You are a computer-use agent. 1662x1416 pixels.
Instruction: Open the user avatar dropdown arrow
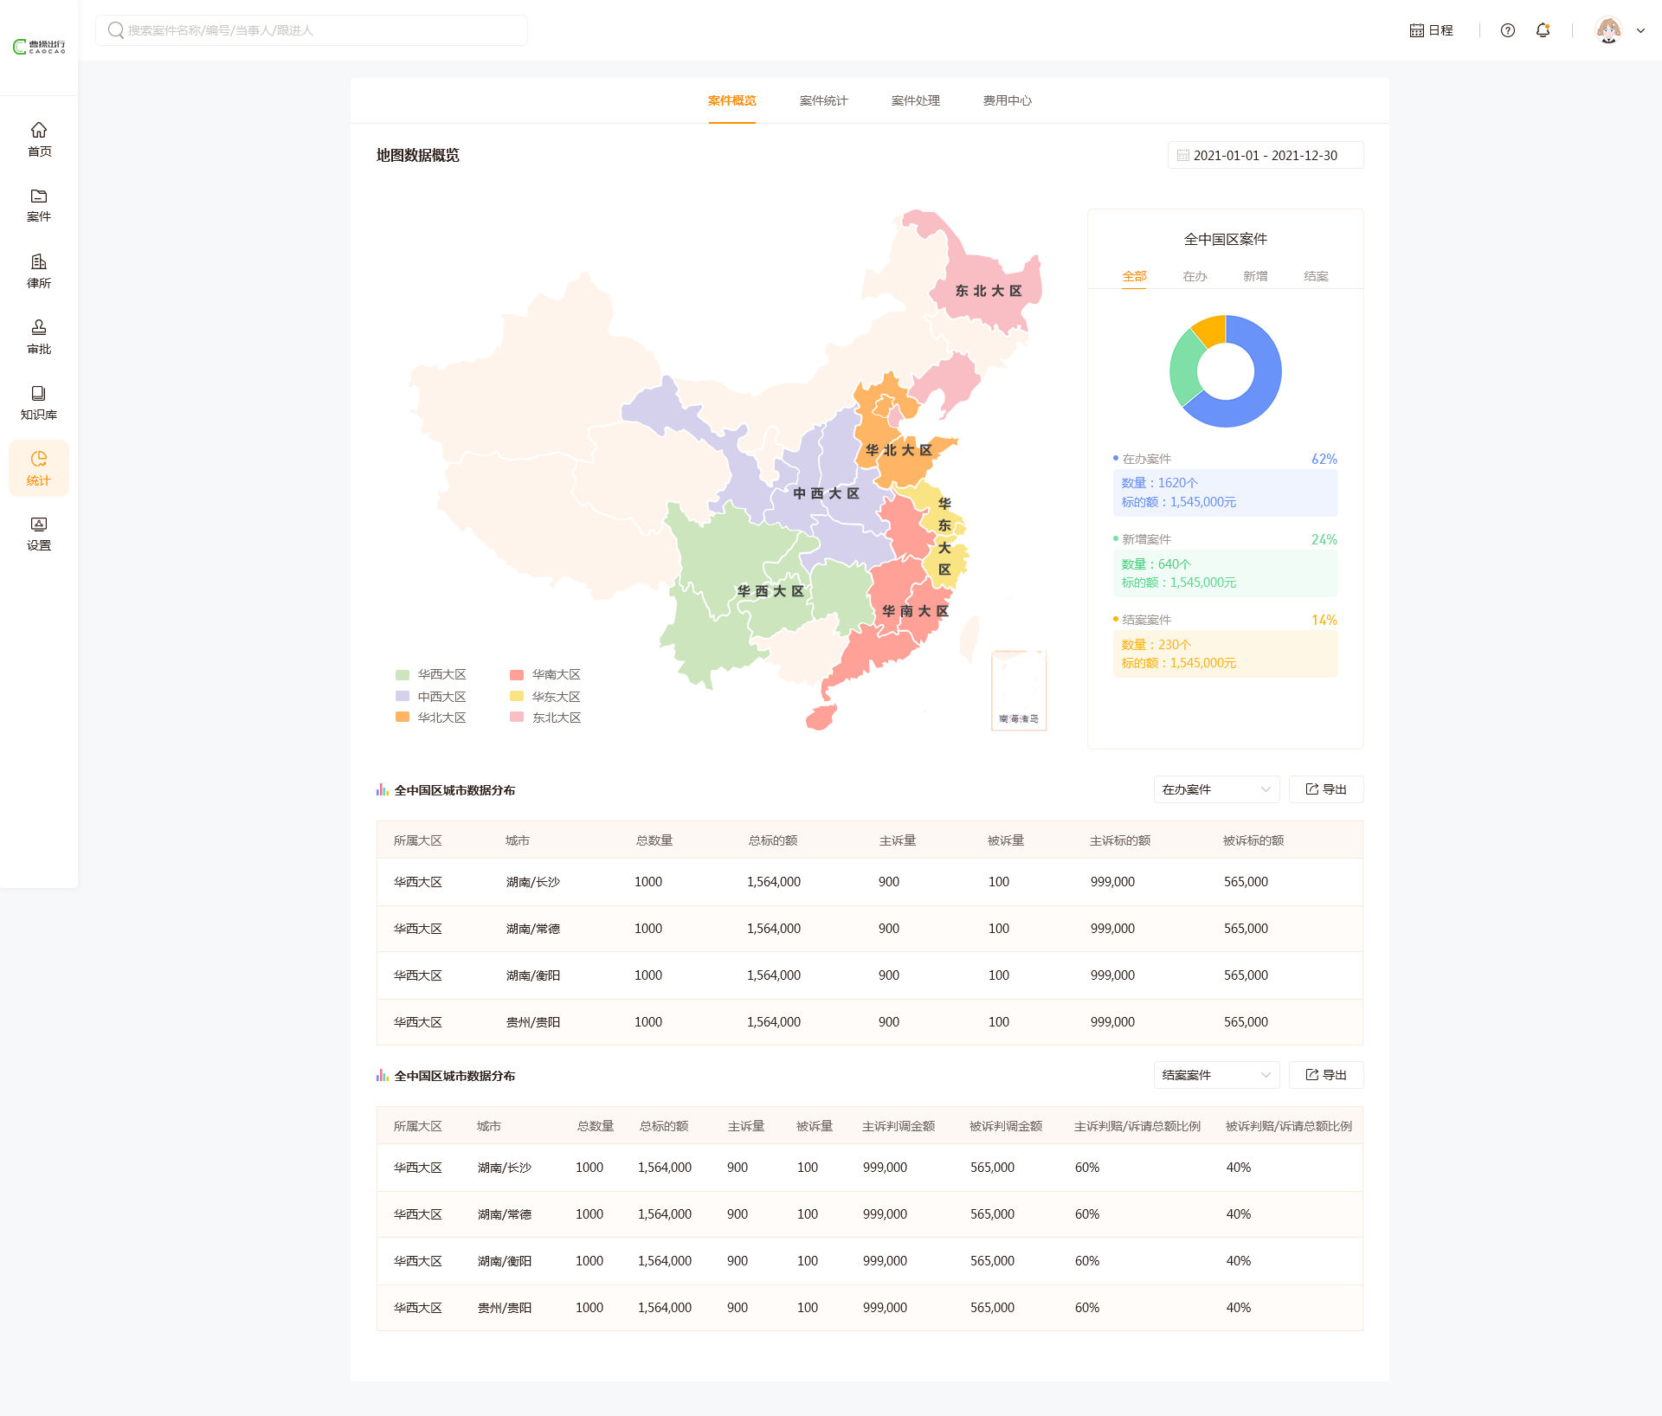click(x=1640, y=30)
